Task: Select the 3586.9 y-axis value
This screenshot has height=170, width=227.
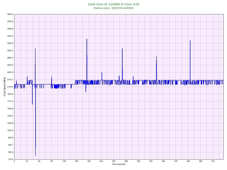Action: 10,29
